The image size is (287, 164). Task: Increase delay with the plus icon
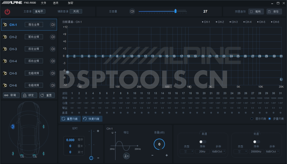(x=98, y=131)
